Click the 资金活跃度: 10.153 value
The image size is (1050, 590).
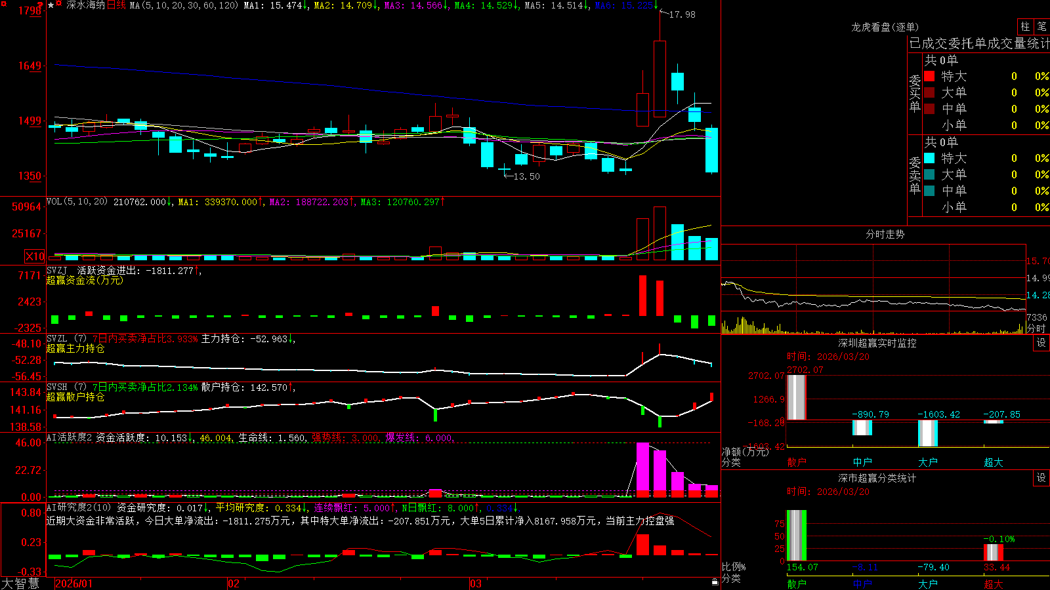point(142,437)
